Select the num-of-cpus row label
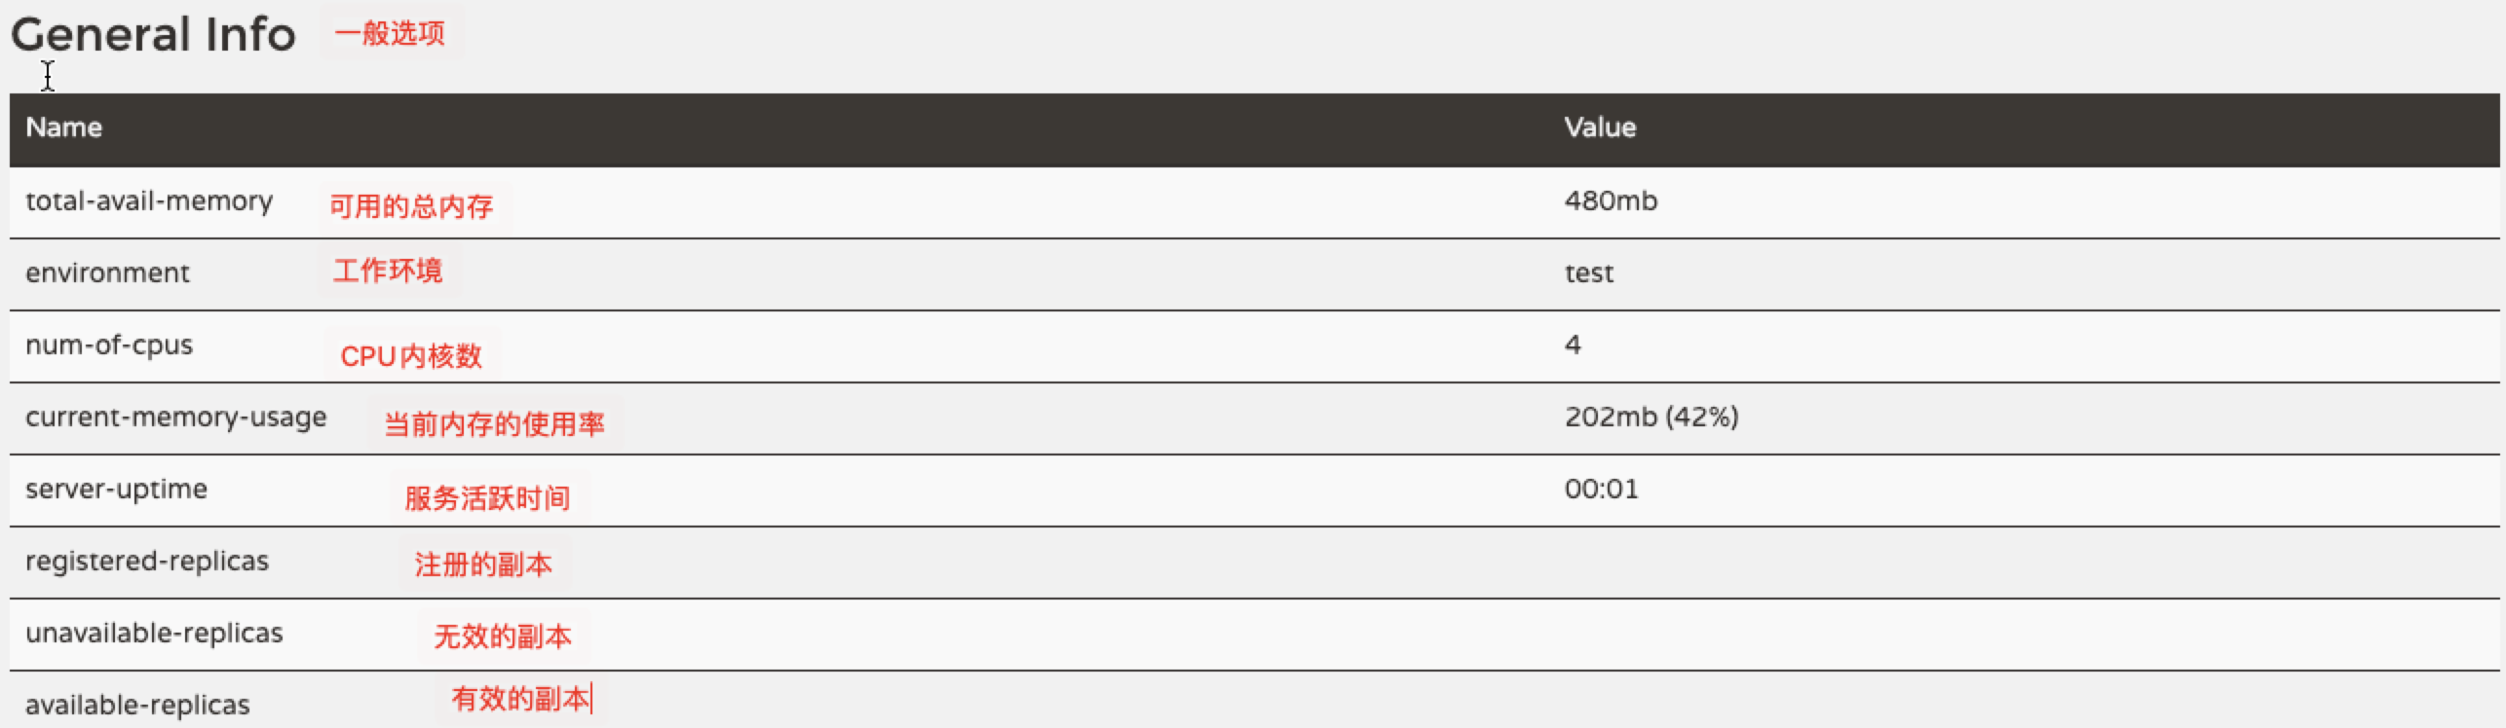2506x728 pixels. click(x=109, y=346)
